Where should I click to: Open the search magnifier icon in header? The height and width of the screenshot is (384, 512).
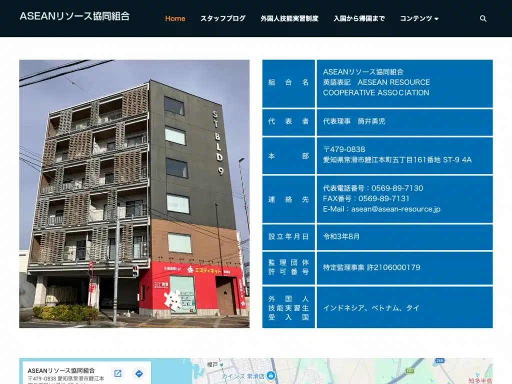click(483, 18)
